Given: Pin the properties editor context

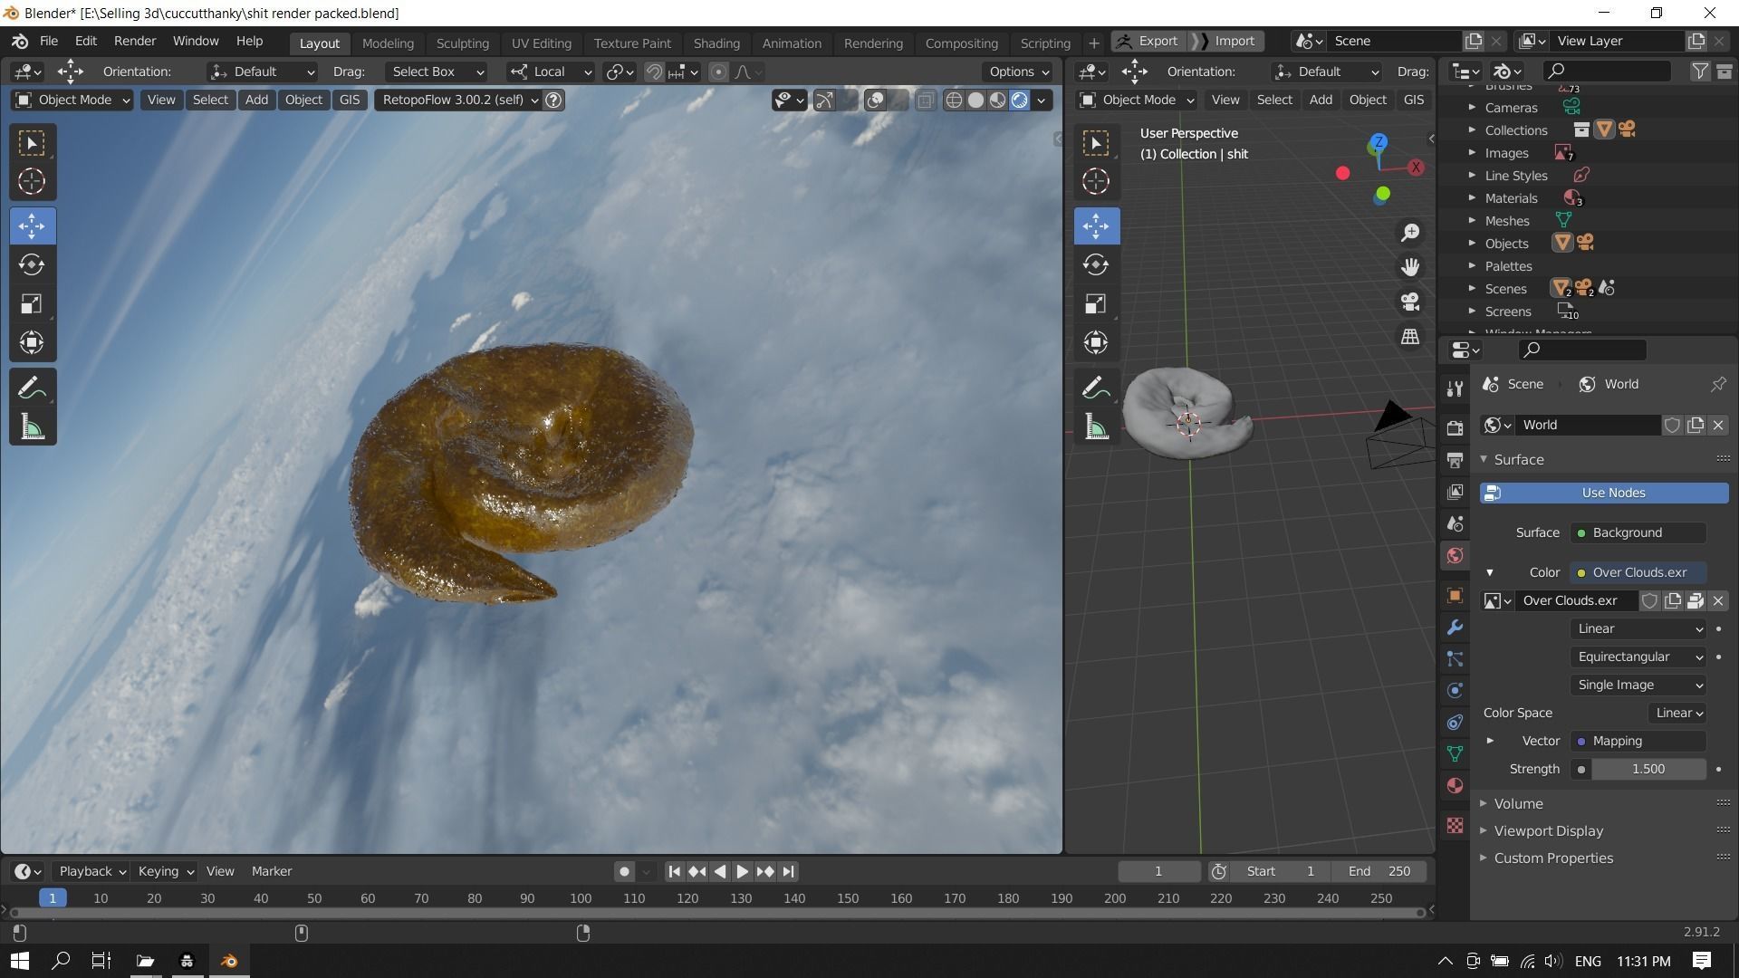Looking at the screenshot, I should click(1718, 384).
